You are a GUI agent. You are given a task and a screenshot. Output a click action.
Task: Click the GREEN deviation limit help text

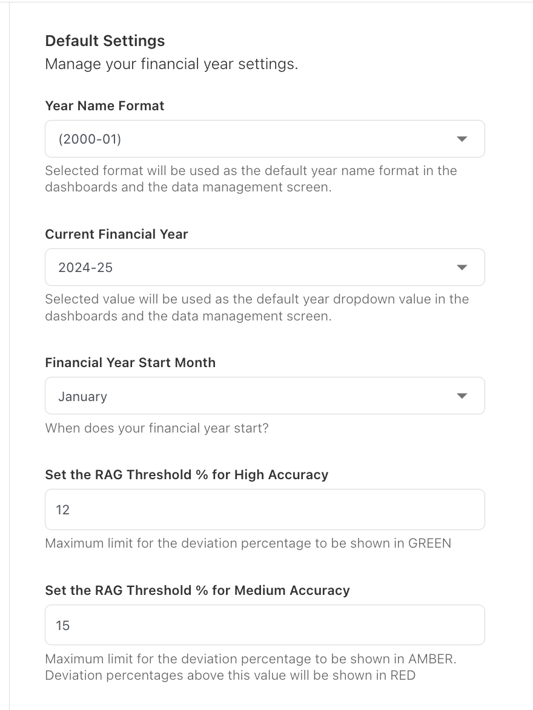(x=248, y=543)
